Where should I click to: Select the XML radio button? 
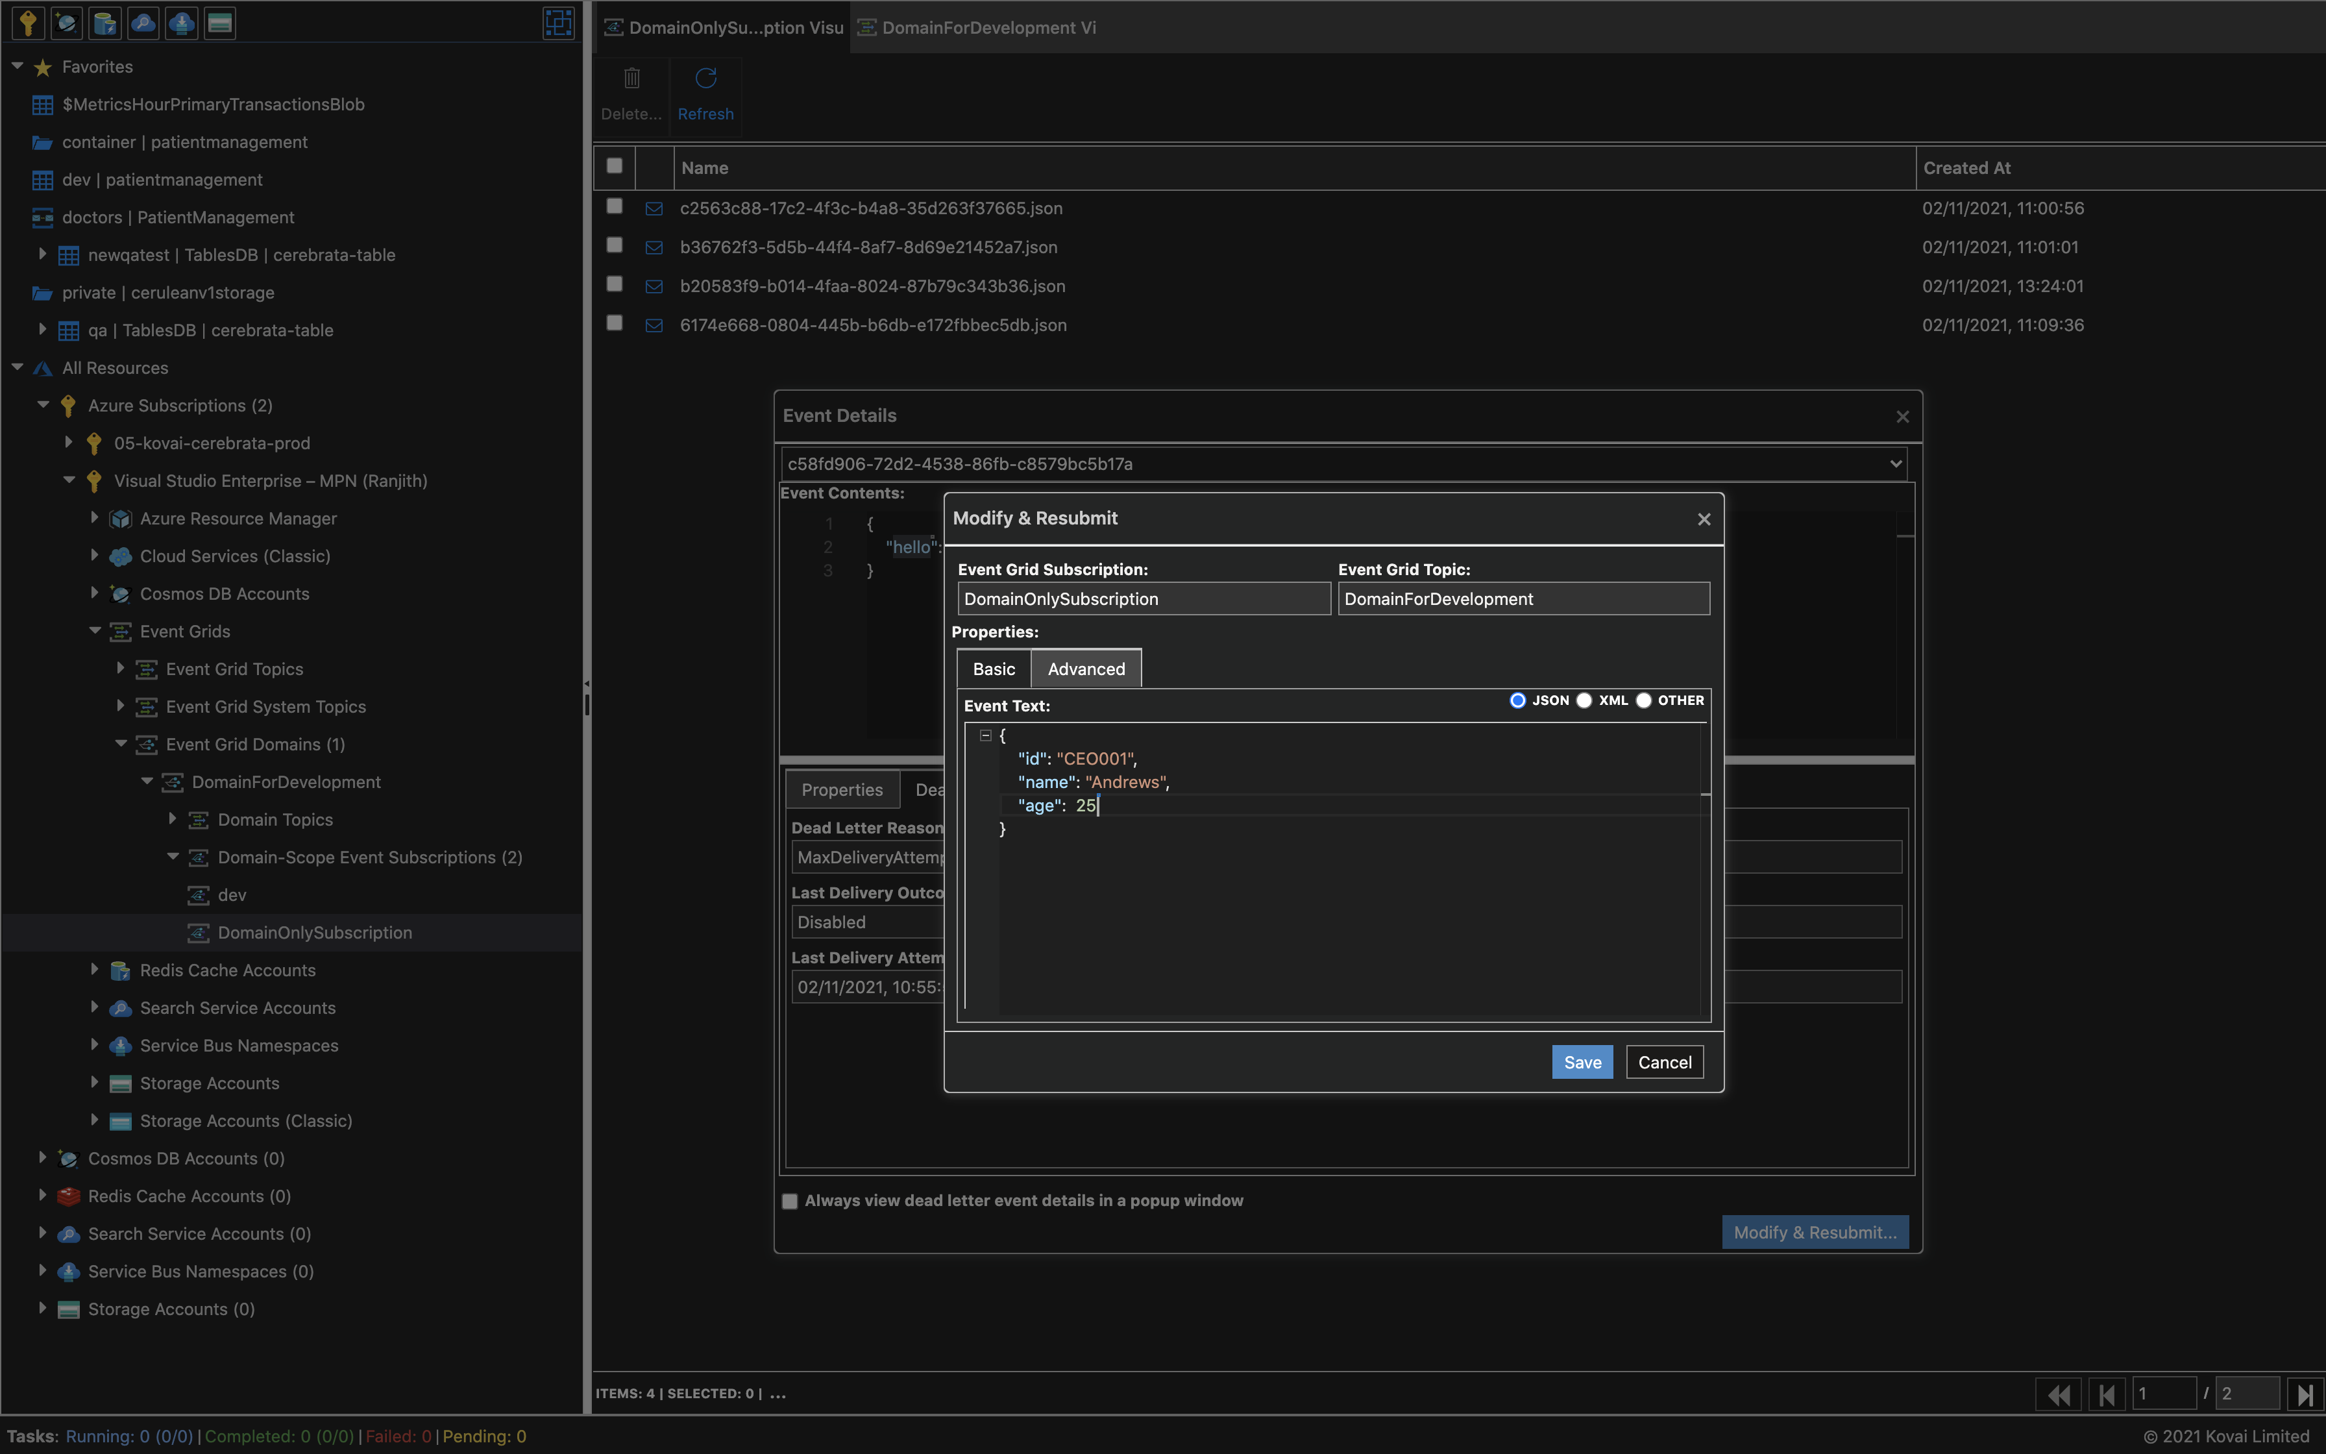(1584, 700)
